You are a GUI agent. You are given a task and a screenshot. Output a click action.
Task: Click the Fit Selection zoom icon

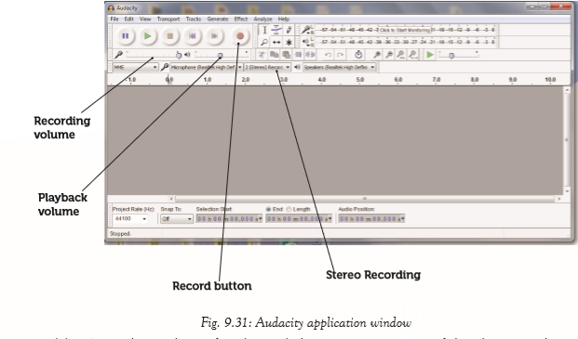coord(401,55)
